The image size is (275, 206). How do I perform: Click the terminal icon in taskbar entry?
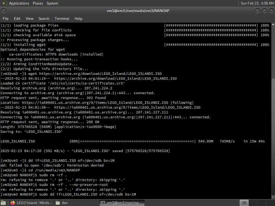coord(103,203)
